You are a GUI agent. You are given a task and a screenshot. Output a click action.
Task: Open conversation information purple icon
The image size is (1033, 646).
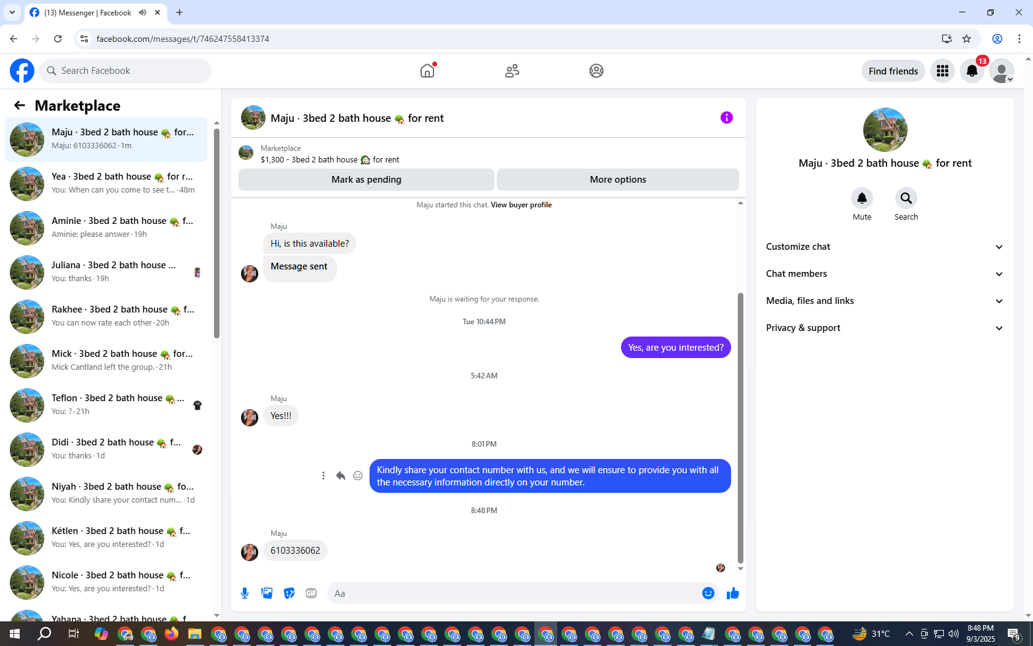coord(727,118)
